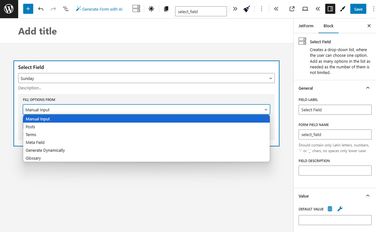This screenshot has height=232, width=376.
Task: Open the Styles paintbrush panel
Action: (342, 9)
